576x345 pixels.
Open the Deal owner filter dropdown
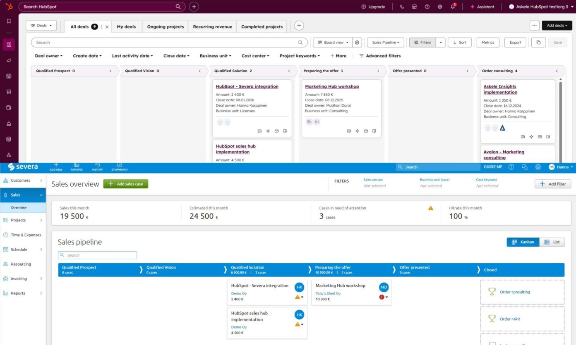48,56
